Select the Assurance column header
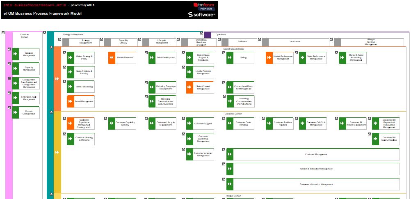This screenshot has height=199, width=411. click(x=295, y=42)
